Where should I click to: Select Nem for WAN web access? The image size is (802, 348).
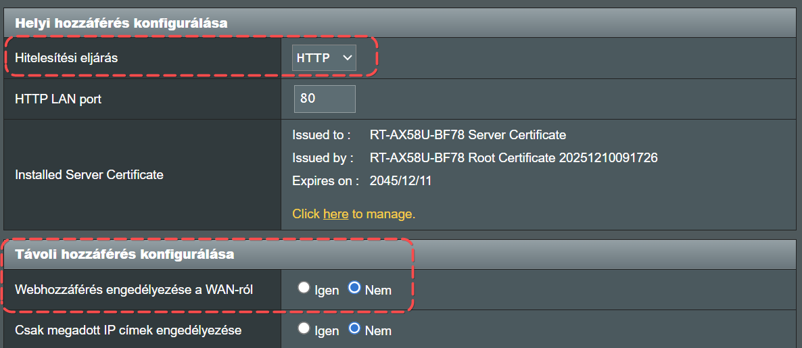tap(354, 289)
